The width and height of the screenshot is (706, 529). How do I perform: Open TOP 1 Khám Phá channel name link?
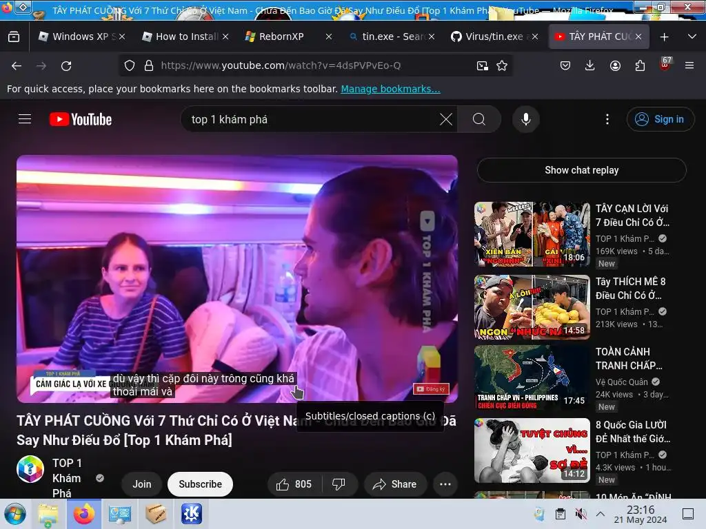tap(67, 478)
